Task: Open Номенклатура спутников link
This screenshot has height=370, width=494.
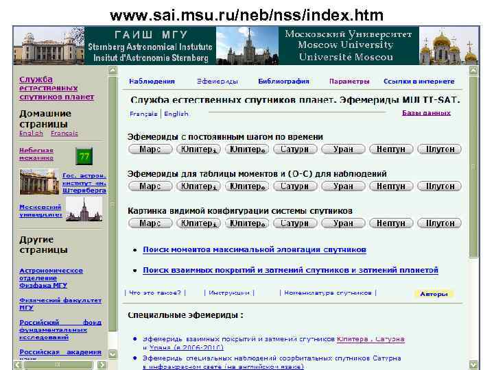Action: pos(328,293)
